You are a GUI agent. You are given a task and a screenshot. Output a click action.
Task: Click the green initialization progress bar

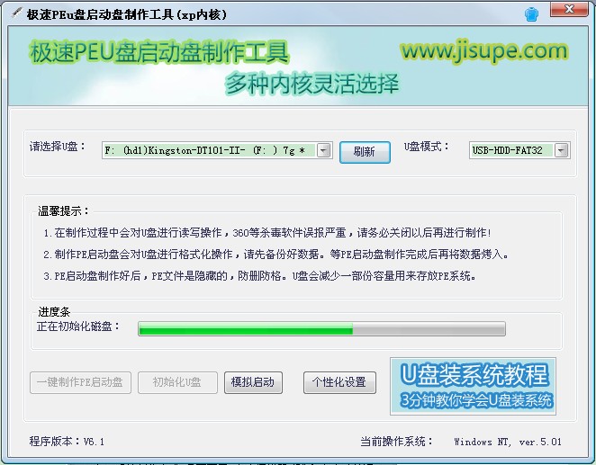pos(321,328)
